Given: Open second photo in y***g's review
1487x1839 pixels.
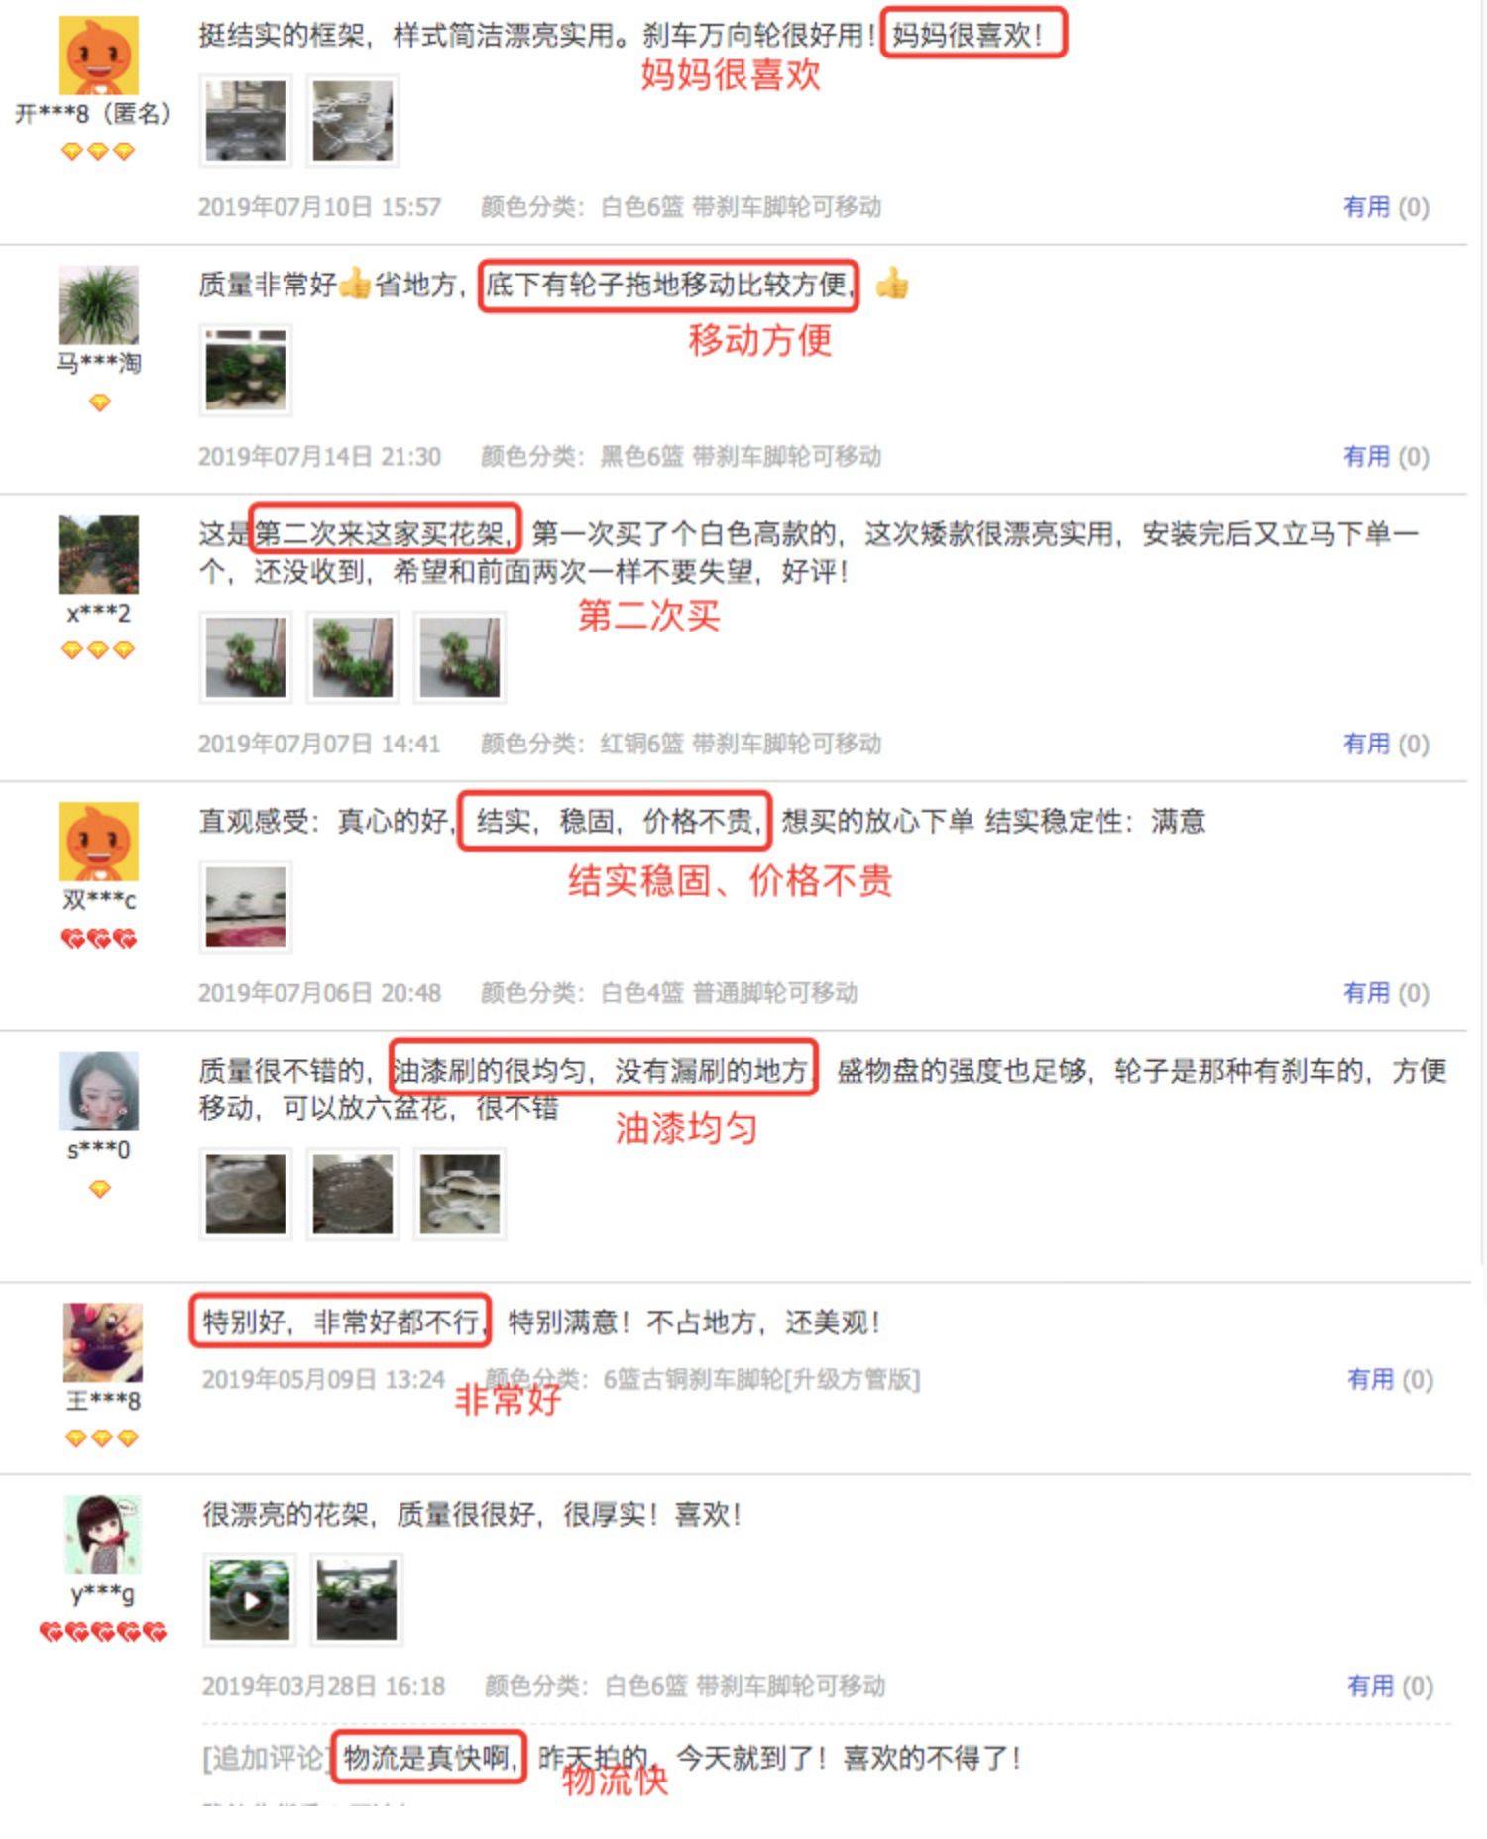Looking at the screenshot, I should point(357,1600).
